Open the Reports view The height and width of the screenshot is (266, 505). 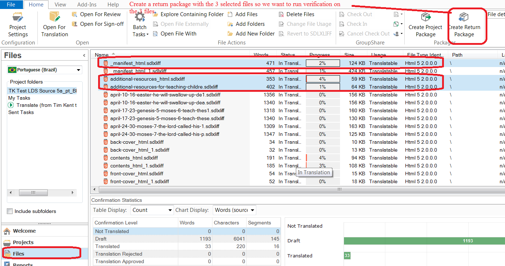point(23,263)
